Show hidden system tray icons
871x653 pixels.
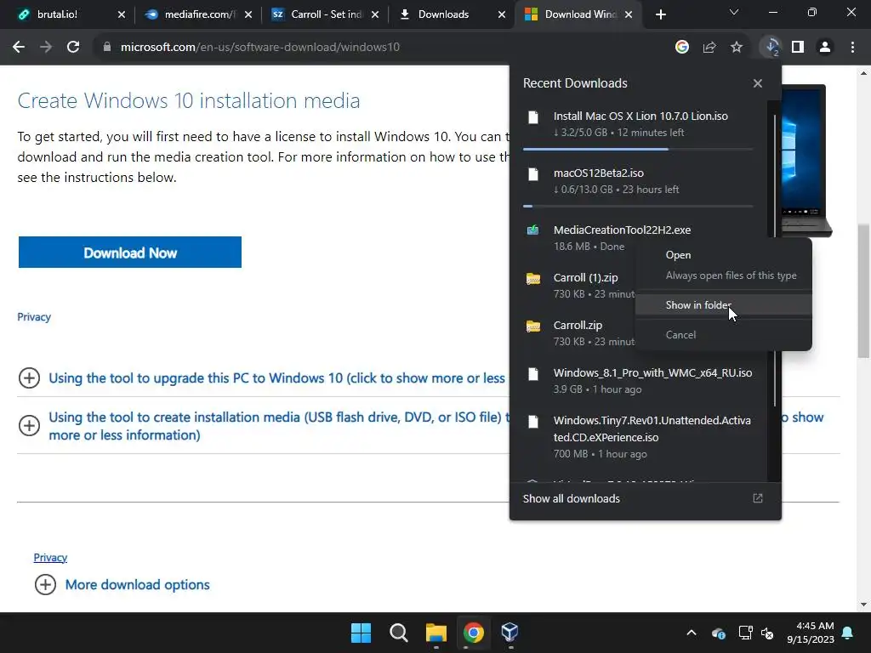pyautogui.click(x=692, y=633)
